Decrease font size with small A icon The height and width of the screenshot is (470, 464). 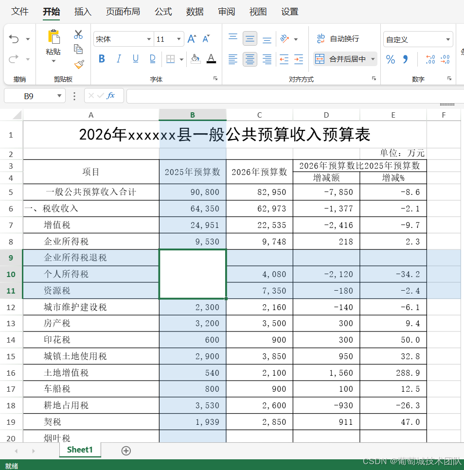pos(206,39)
